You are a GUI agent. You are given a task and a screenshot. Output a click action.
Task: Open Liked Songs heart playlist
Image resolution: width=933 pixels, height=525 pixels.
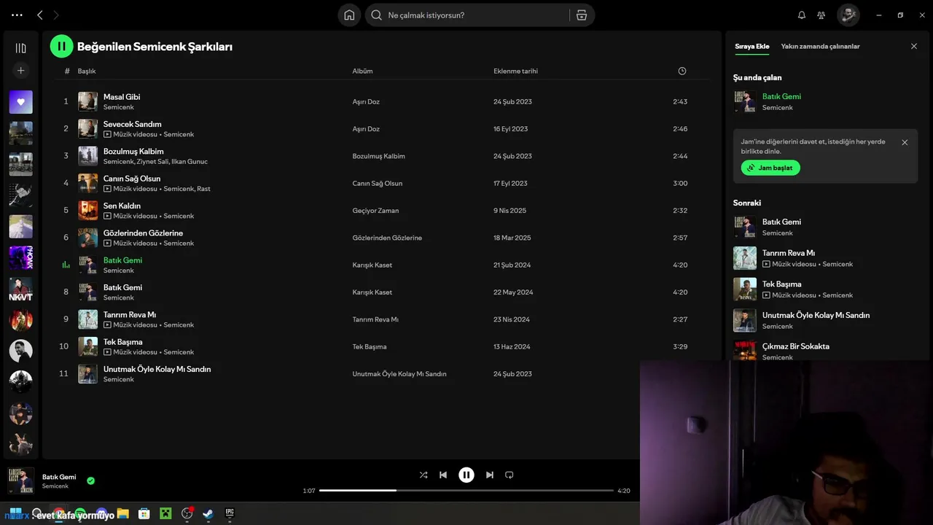pyautogui.click(x=20, y=102)
